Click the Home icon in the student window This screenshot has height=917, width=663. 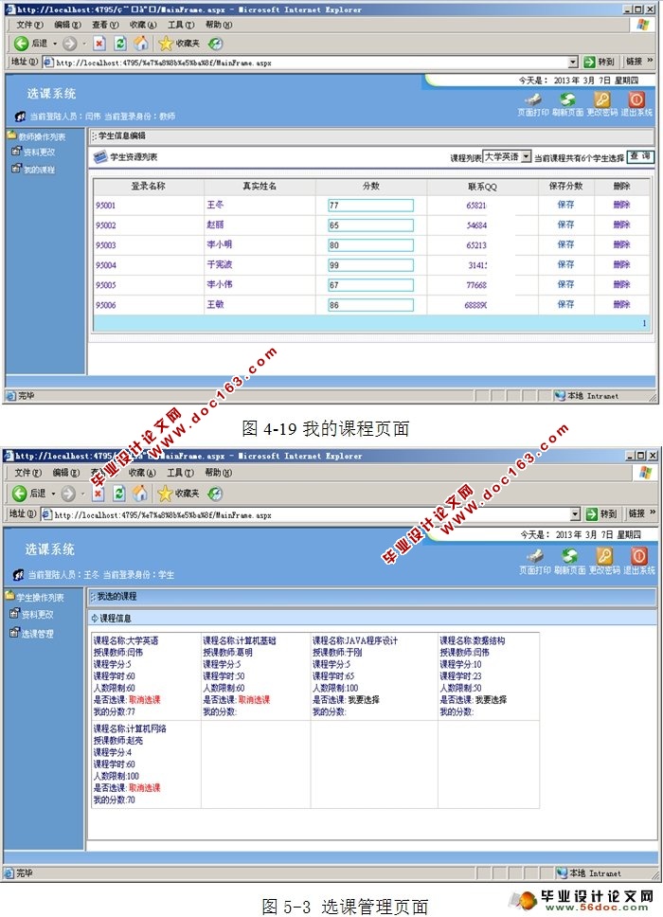(140, 494)
